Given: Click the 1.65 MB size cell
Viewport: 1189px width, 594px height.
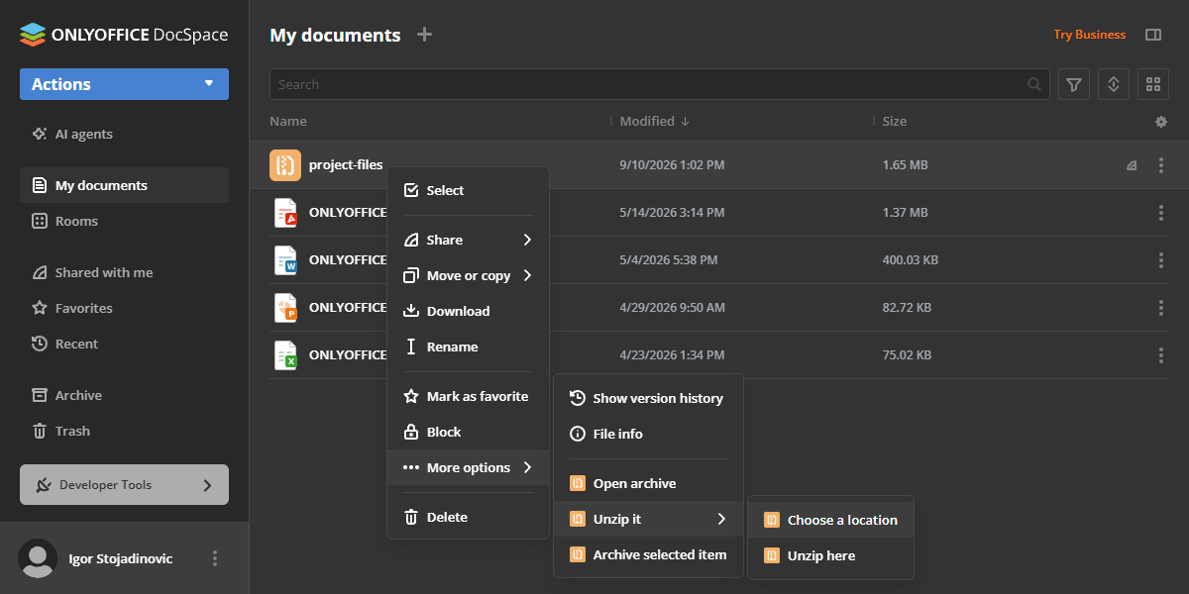Looking at the screenshot, I should 905,165.
